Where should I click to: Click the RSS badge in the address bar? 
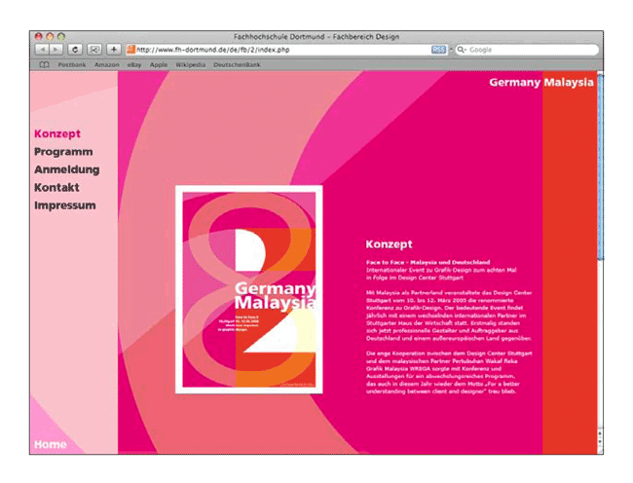438,50
